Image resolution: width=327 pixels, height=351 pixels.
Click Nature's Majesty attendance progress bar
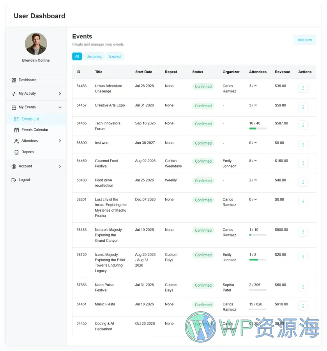click(258, 235)
